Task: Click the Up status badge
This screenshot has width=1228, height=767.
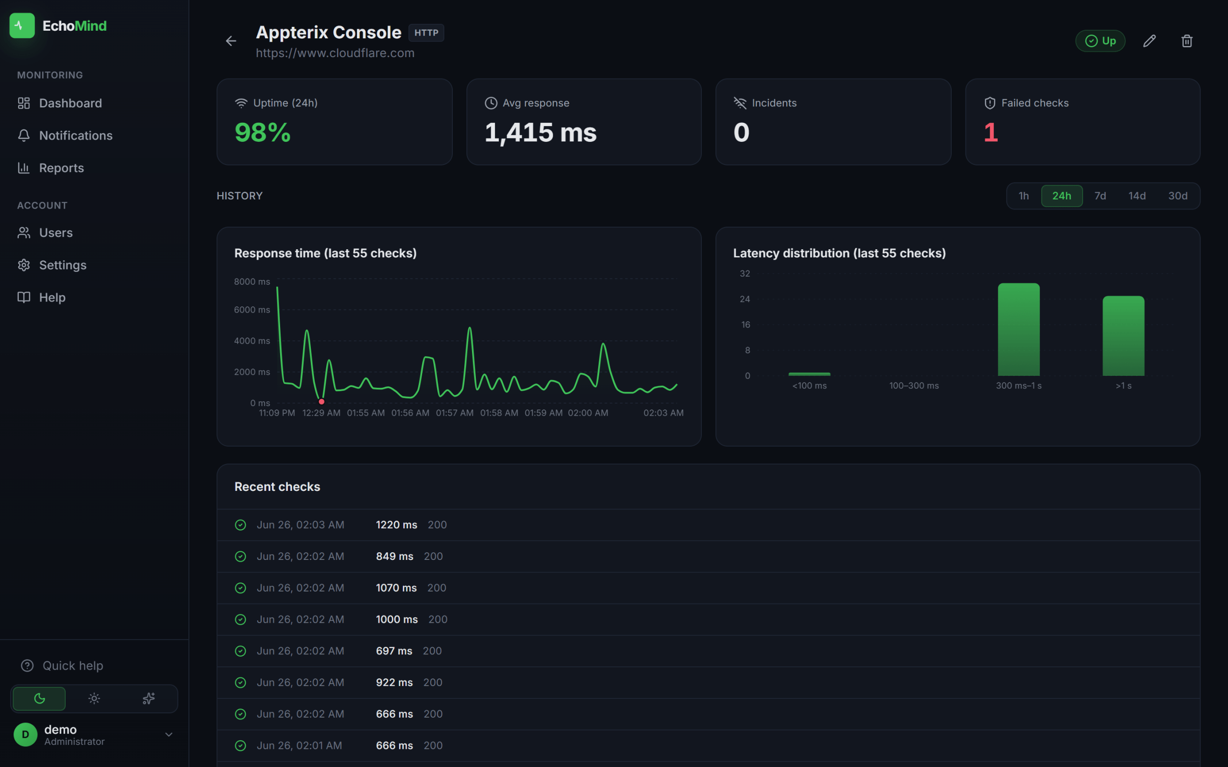Action: [x=1100, y=41]
